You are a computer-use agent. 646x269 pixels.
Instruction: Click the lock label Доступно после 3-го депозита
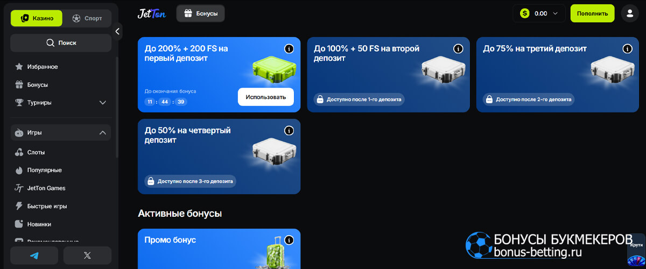190,181
